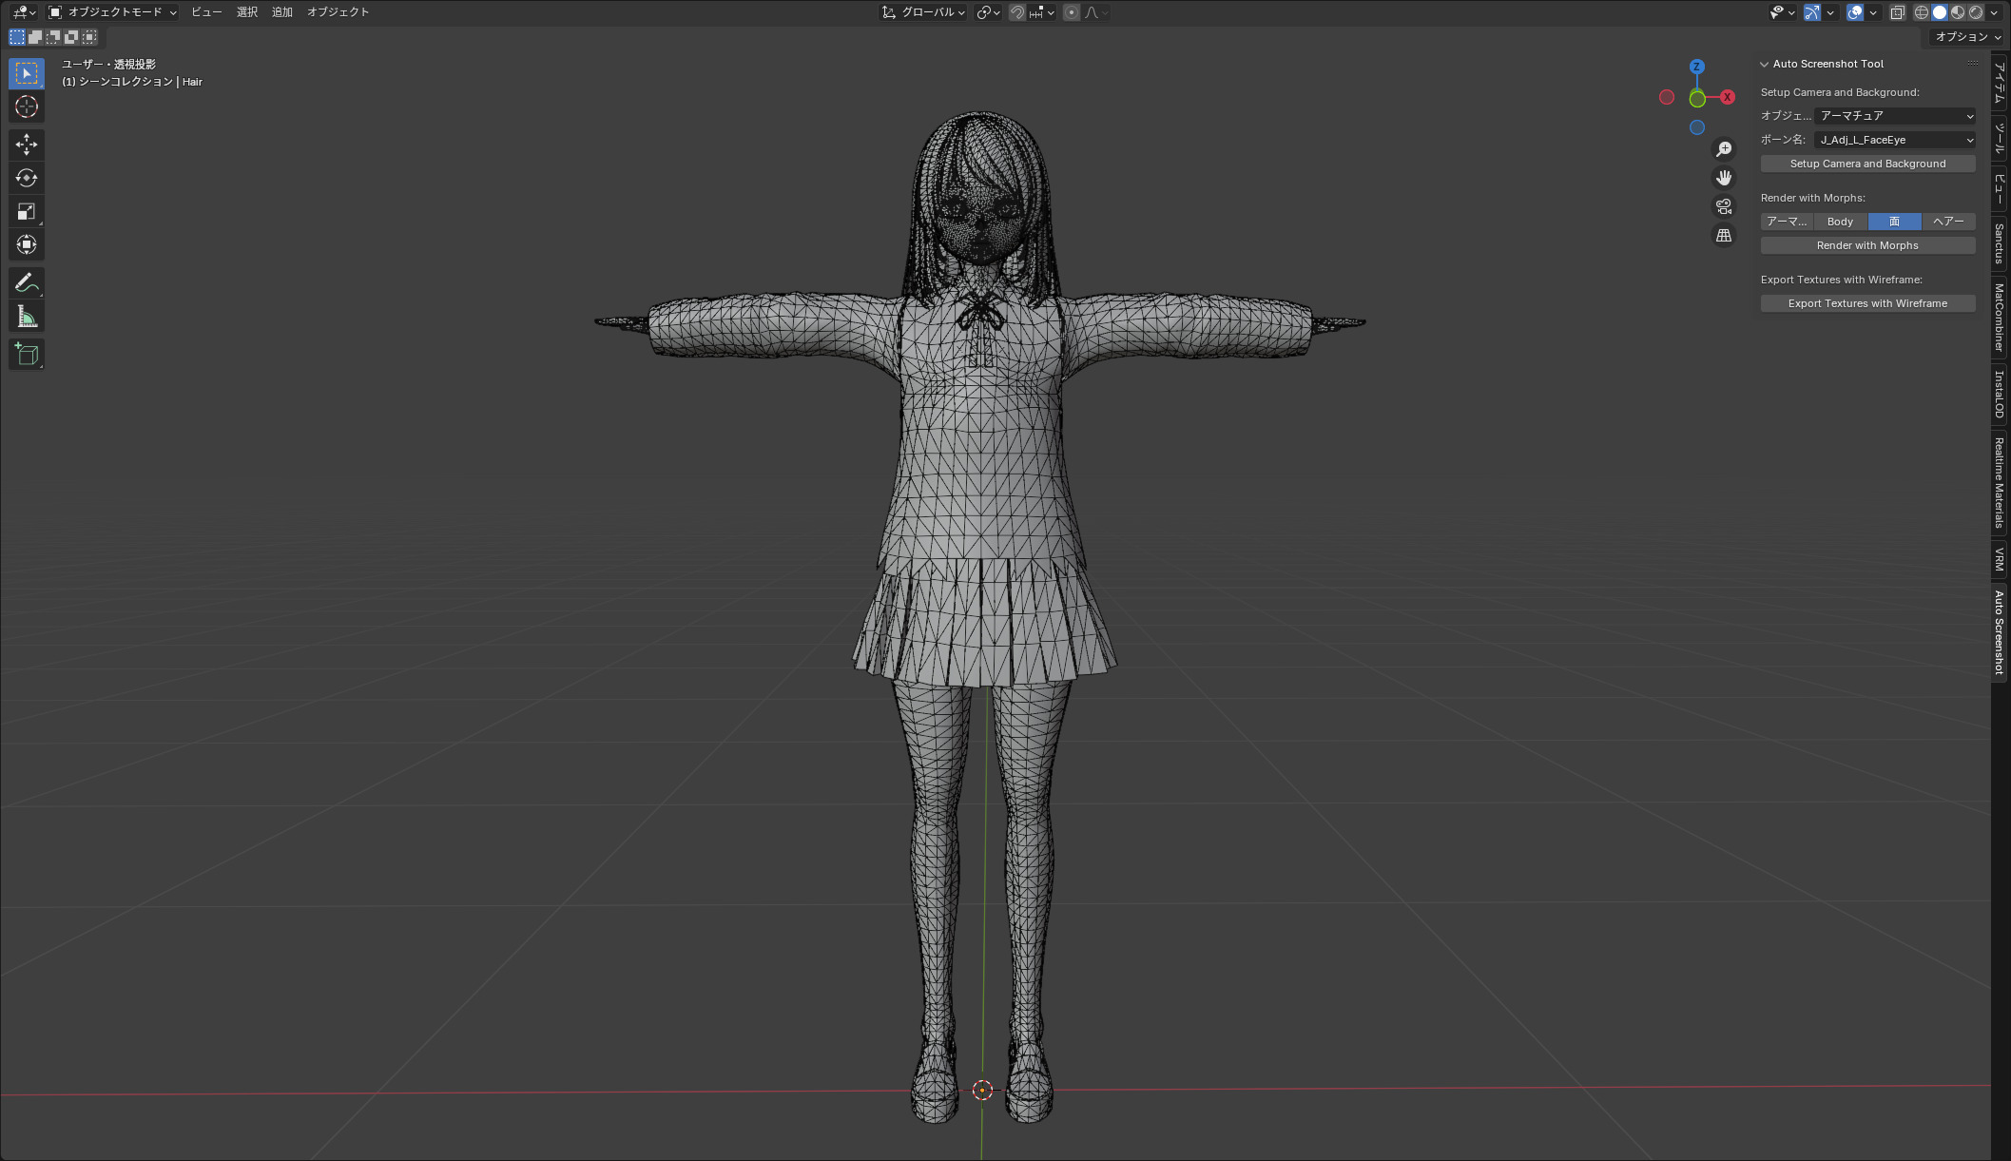Open the gizmo options dropdown arrow
The image size is (2011, 1161).
tap(1830, 12)
